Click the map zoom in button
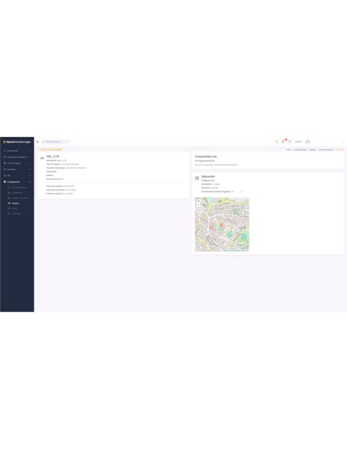Viewport: 347px width, 449px height. (x=199, y=201)
